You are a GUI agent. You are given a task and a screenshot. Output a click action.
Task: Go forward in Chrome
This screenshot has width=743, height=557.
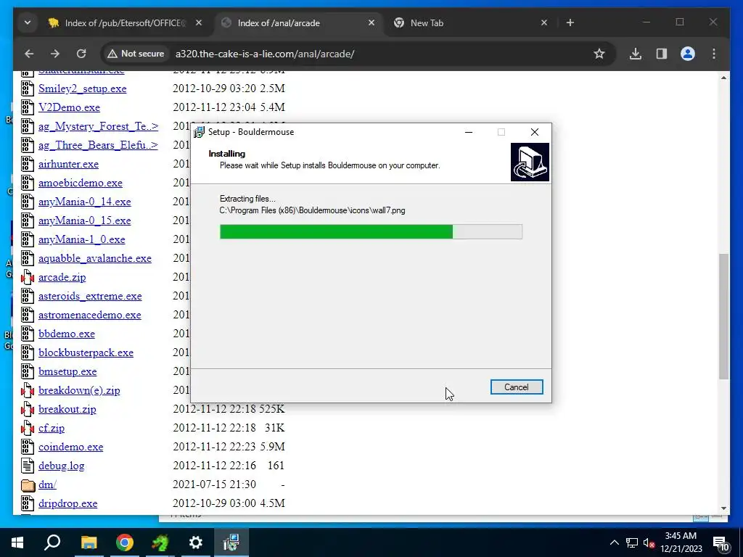55,54
